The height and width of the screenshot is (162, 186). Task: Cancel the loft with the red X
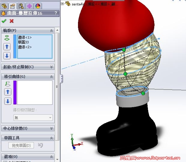[x=11, y=21]
